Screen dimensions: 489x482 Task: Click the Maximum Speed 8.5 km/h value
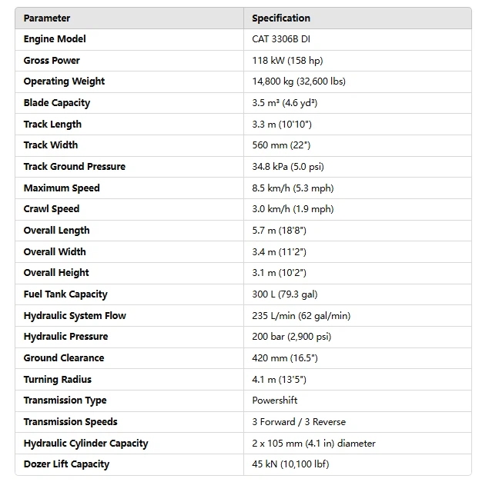coord(293,188)
